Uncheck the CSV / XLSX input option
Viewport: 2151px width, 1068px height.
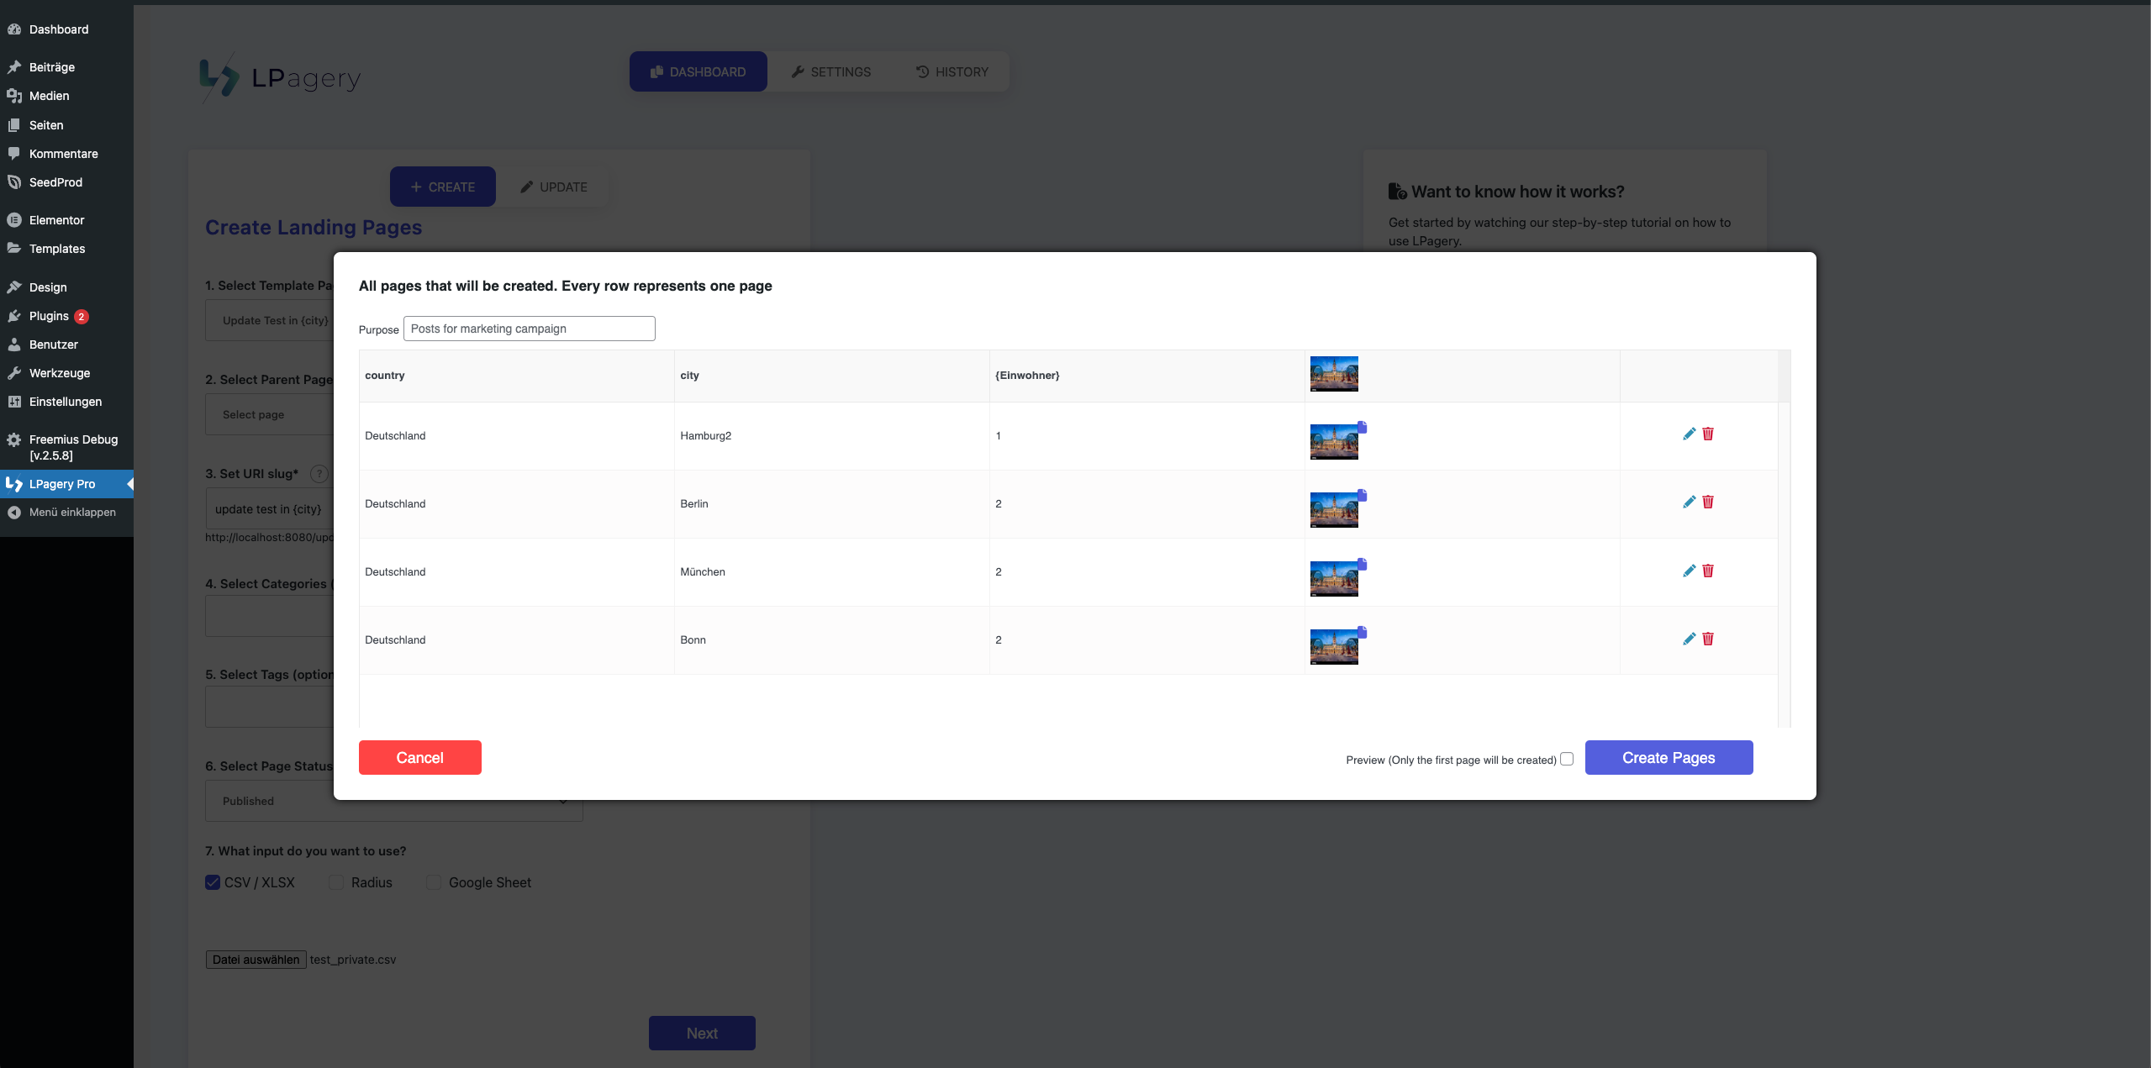211,882
